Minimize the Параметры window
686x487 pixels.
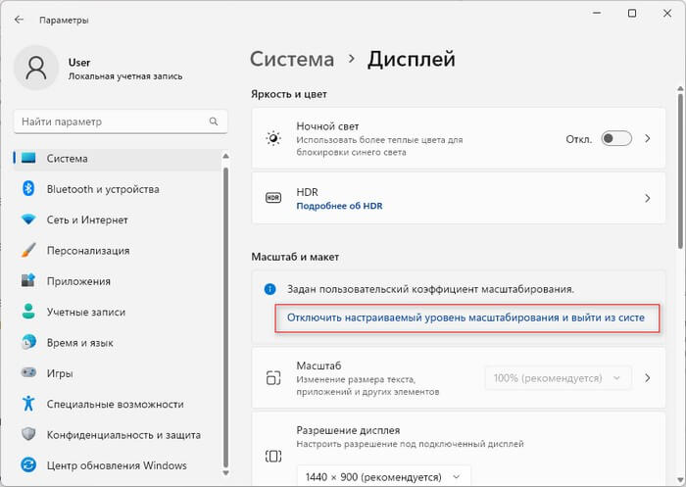tap(597, 14)
